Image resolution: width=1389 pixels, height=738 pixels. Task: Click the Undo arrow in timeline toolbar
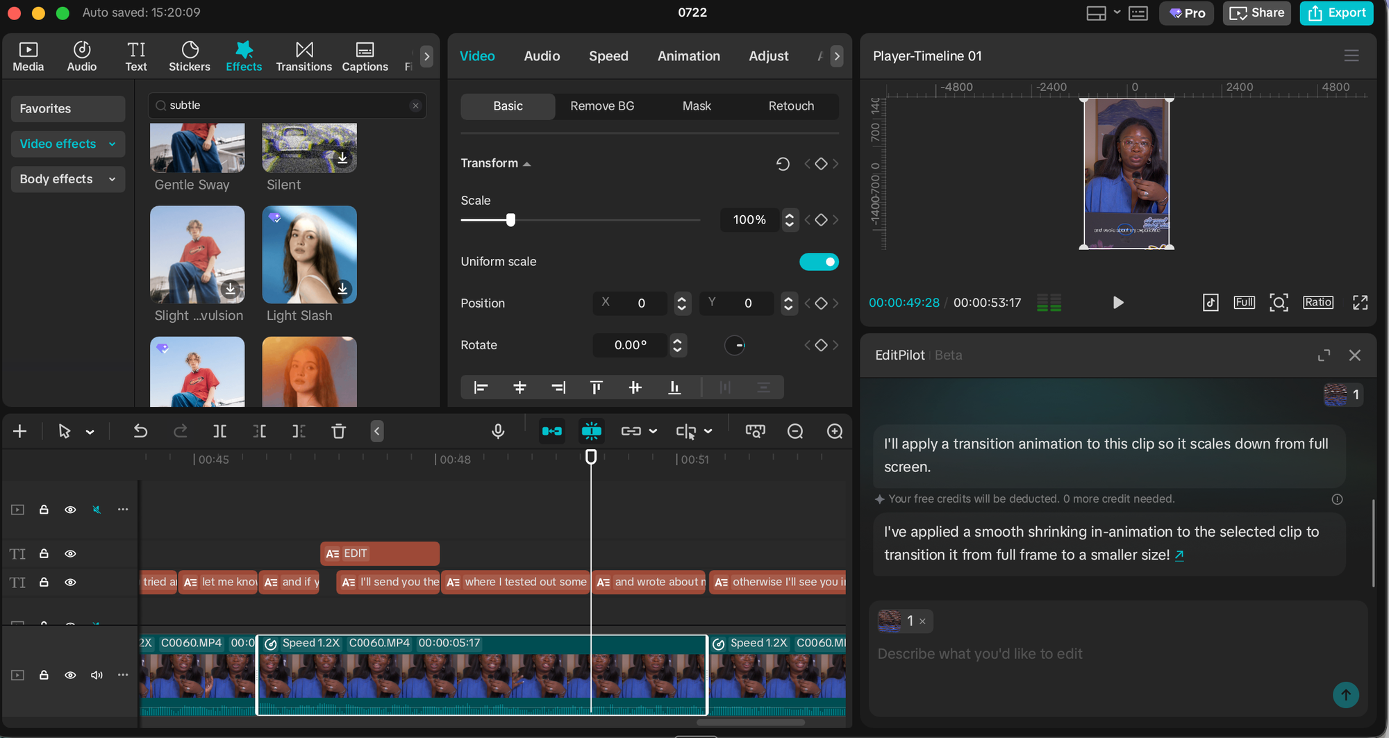140,431
